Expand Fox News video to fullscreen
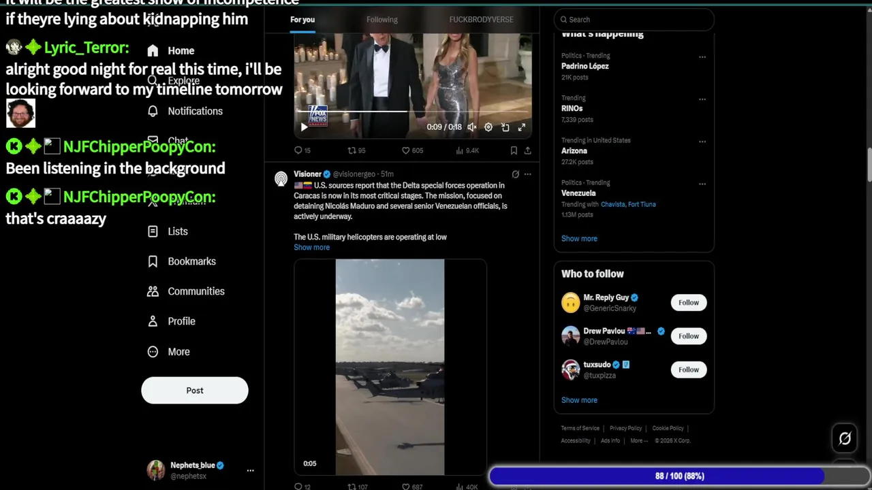Viewport: 872px width, 490px height. tap(522, 127)
